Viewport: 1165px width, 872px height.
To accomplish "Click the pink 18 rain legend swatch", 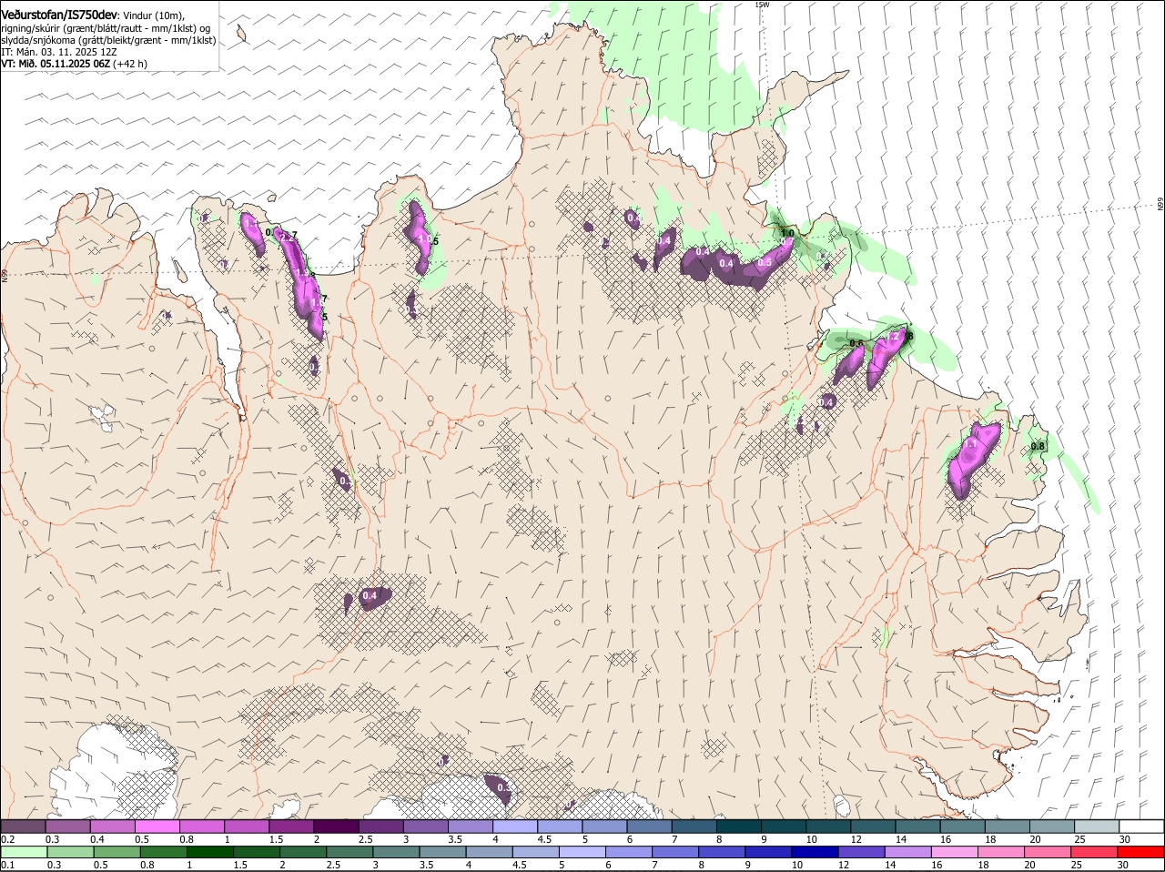I will tap(1001, 853).
